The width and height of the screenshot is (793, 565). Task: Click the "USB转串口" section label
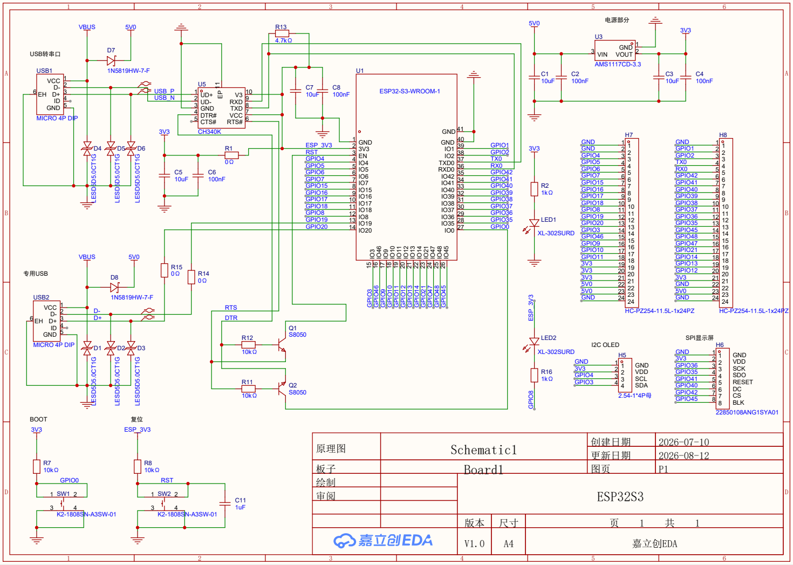coord(45,54)
